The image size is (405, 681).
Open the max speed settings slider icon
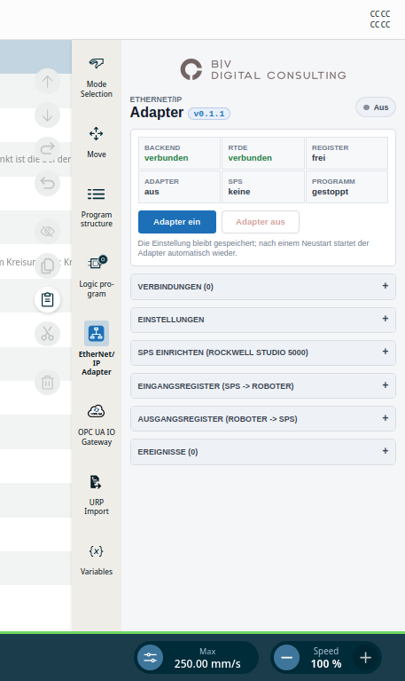[150, 658]
